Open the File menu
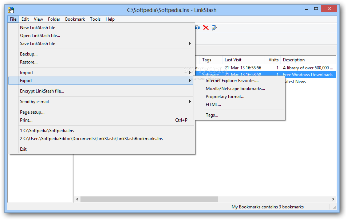The image size is (347, 220). (x=13, y=19)
